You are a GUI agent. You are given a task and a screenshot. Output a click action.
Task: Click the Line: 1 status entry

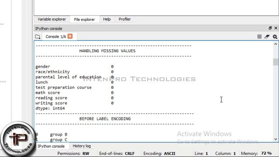coord(201,154)
